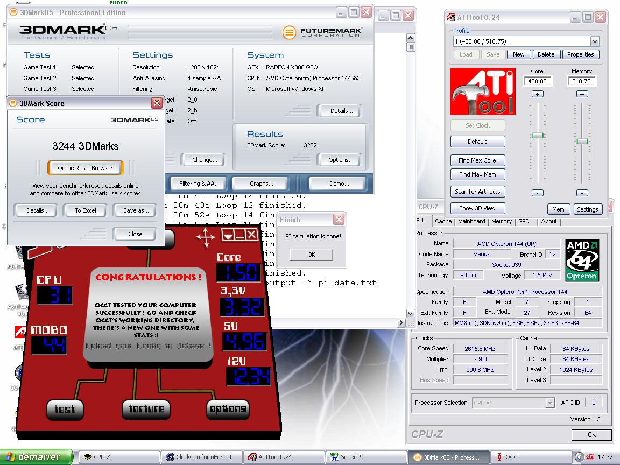
Task: Click the AMD 64 Opteron logo in CPU-Z
Action: 582,260
